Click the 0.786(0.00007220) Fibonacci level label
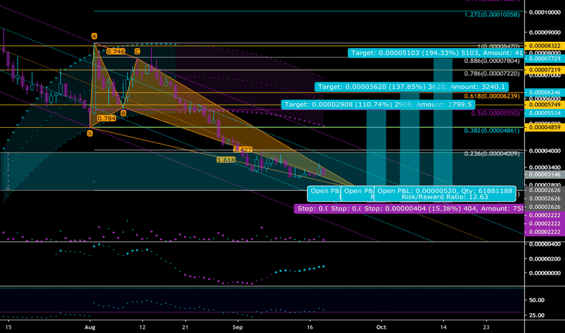Screen dimensions: 565x333 (x=492, y=73)
